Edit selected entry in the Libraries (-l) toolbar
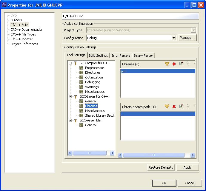 click(x=181, y=64)
